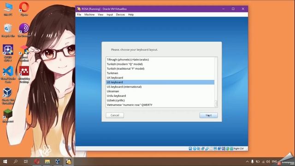
Task: Click the VirtualBox Manager cube taskbar icon
Action: (58, 161)
